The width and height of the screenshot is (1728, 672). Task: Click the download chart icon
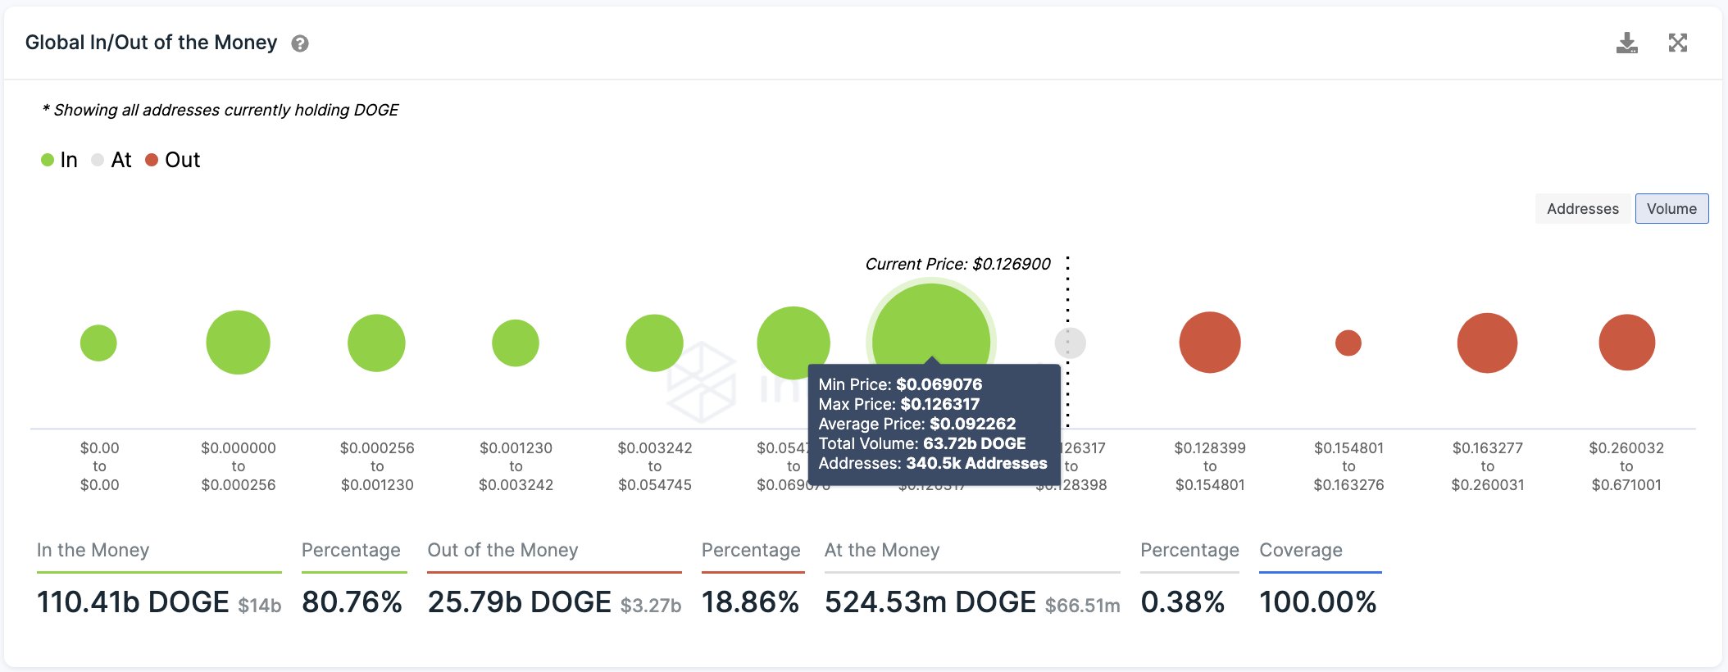(1626, 43)
